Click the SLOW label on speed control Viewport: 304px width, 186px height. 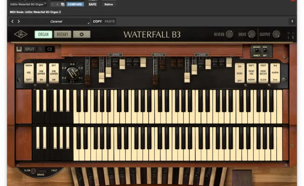point(27,170)
